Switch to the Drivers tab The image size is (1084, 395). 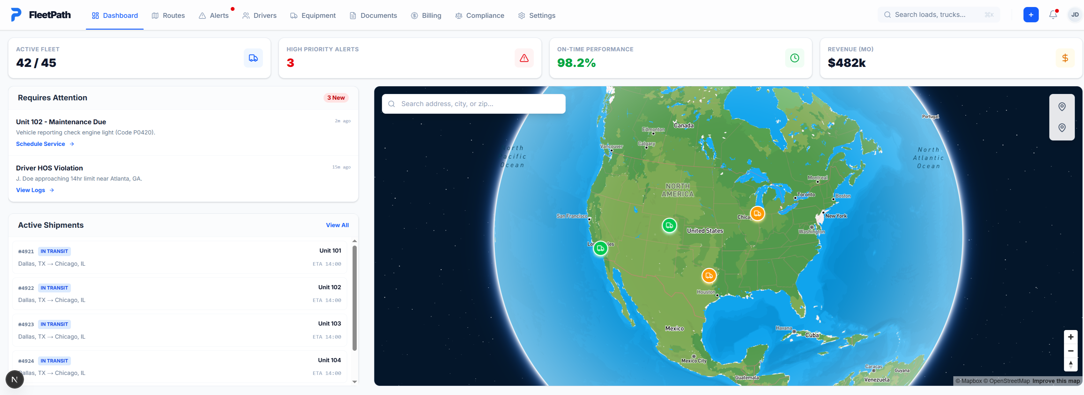coord(259,16)
